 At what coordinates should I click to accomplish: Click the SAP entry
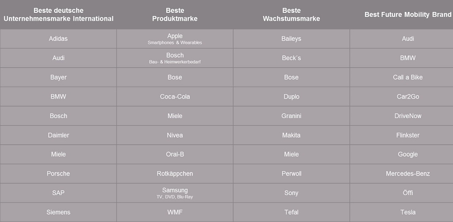point(58,193)
